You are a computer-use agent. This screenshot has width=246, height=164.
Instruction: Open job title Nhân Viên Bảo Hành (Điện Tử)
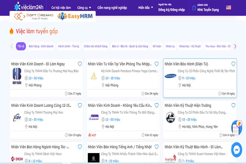point(186,64)
